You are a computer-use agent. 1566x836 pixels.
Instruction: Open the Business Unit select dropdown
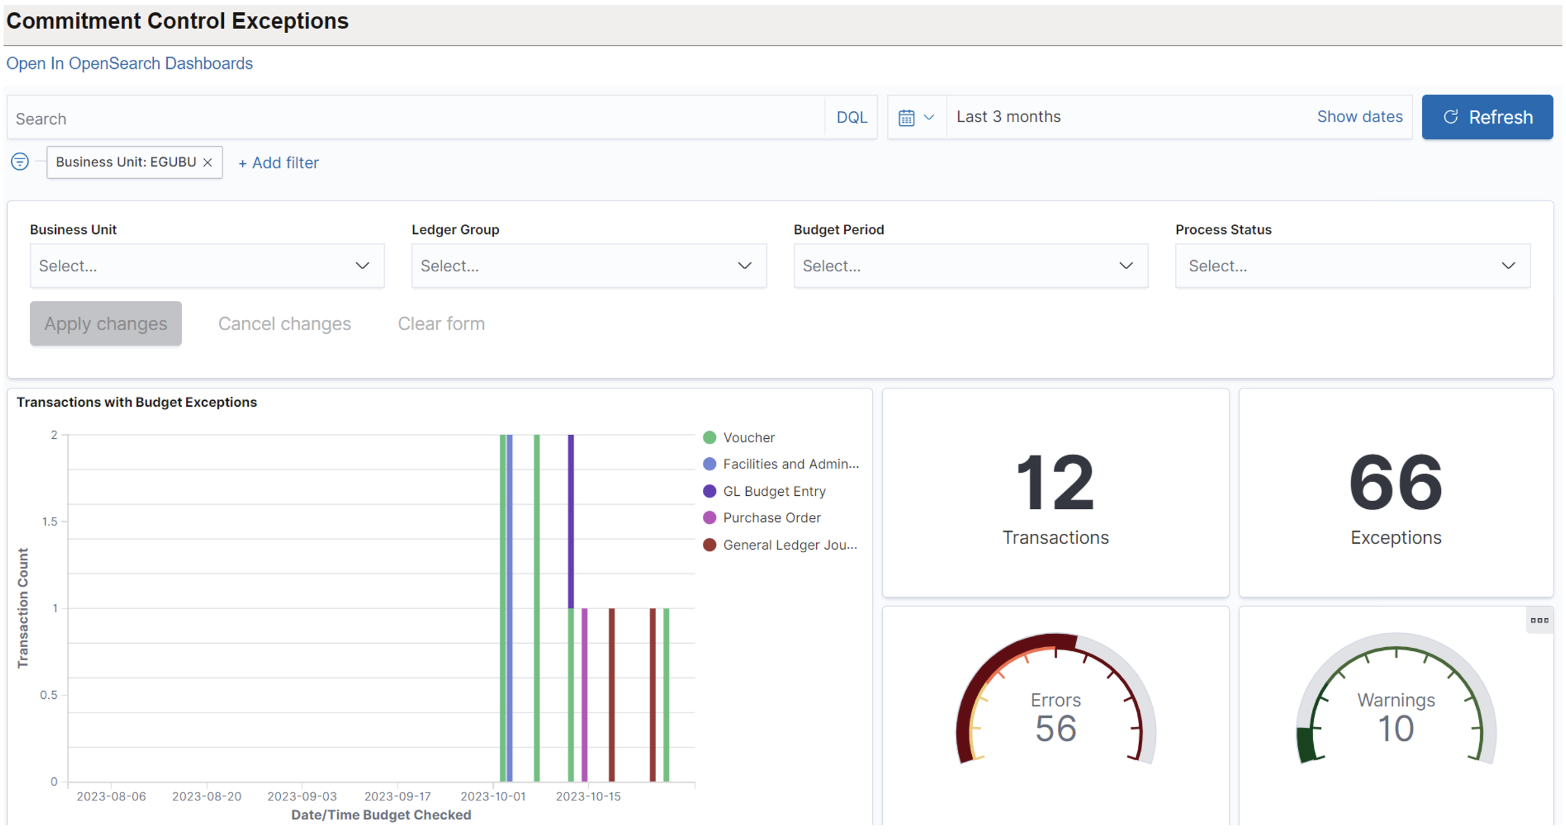(x=207, y=265)
